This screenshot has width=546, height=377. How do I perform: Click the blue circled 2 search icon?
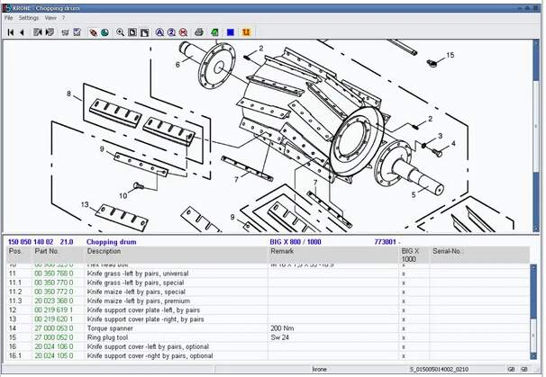coord(171,32)
